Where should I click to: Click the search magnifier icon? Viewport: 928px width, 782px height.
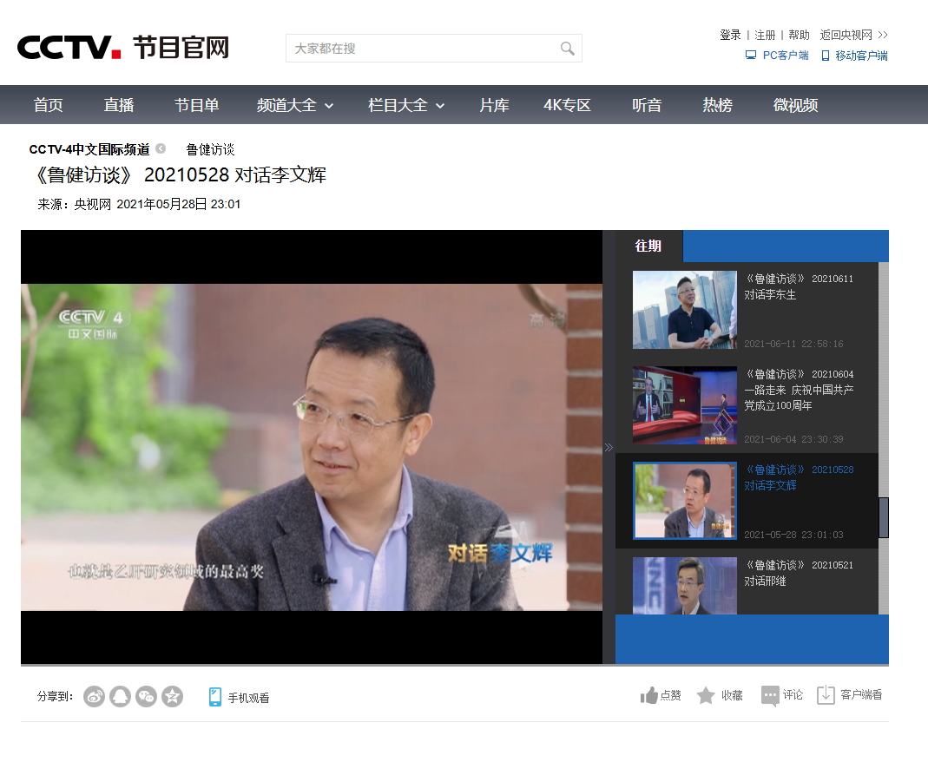point(567,49)
